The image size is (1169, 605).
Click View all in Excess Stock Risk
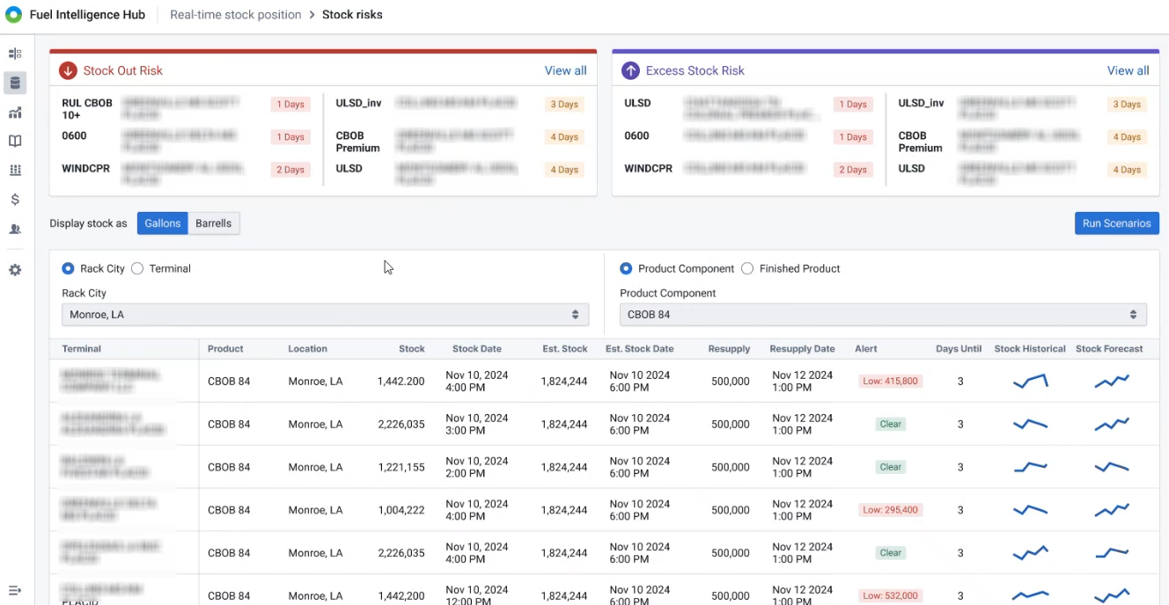tap(1128, 70)
